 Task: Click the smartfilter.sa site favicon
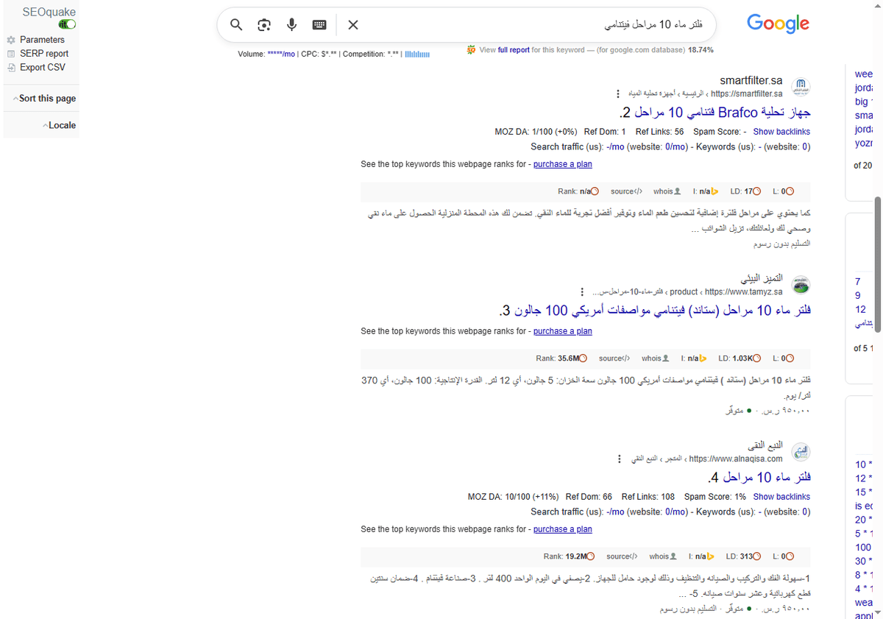[x=801, y=86]
